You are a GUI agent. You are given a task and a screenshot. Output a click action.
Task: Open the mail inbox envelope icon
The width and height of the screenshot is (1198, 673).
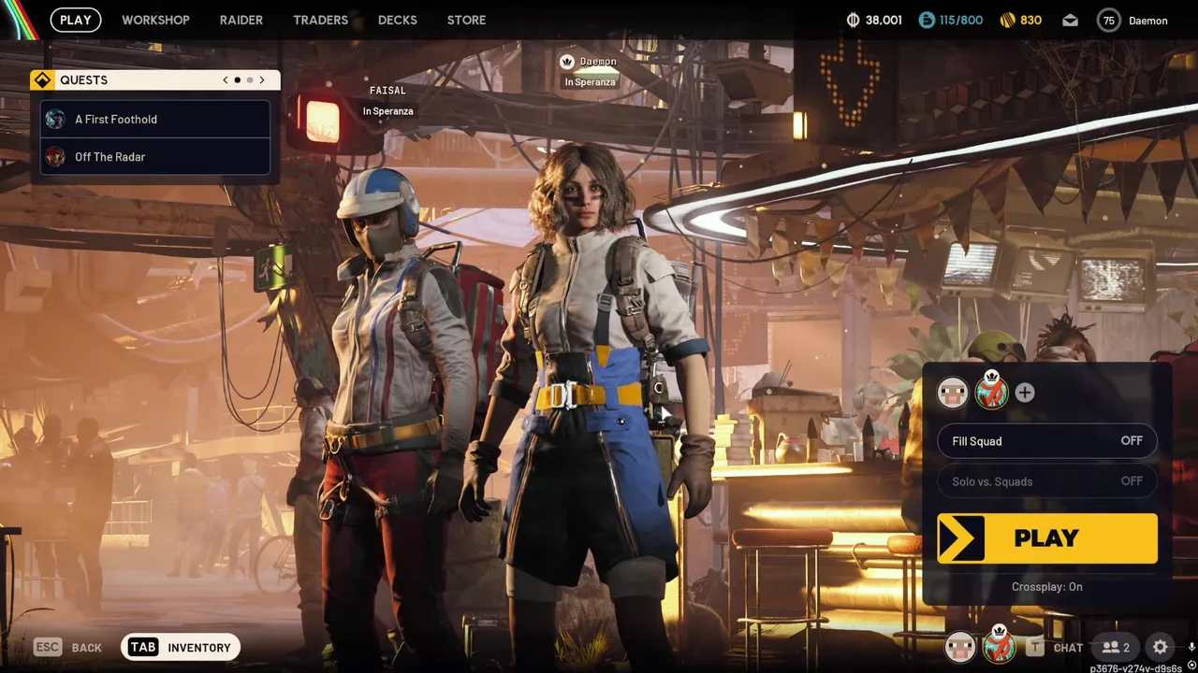(x=1070, y=20)
